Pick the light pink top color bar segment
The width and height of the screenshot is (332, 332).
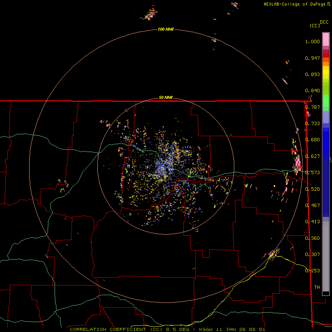point(326,39)
